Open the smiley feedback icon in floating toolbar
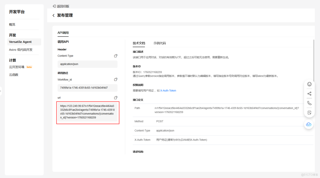 (x=309, y=84)
